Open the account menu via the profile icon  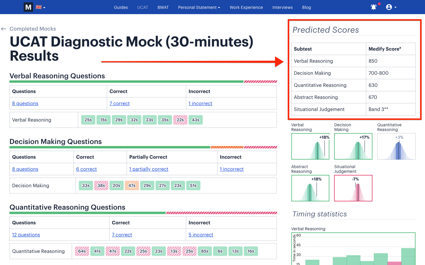(x=388, y=7)
